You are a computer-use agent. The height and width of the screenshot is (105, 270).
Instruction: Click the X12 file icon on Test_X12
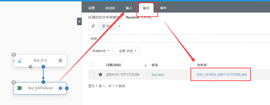(20, 61)
